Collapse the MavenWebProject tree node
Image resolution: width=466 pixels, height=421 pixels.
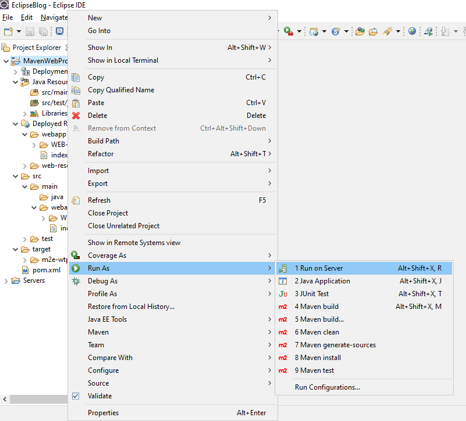(7, 60)
